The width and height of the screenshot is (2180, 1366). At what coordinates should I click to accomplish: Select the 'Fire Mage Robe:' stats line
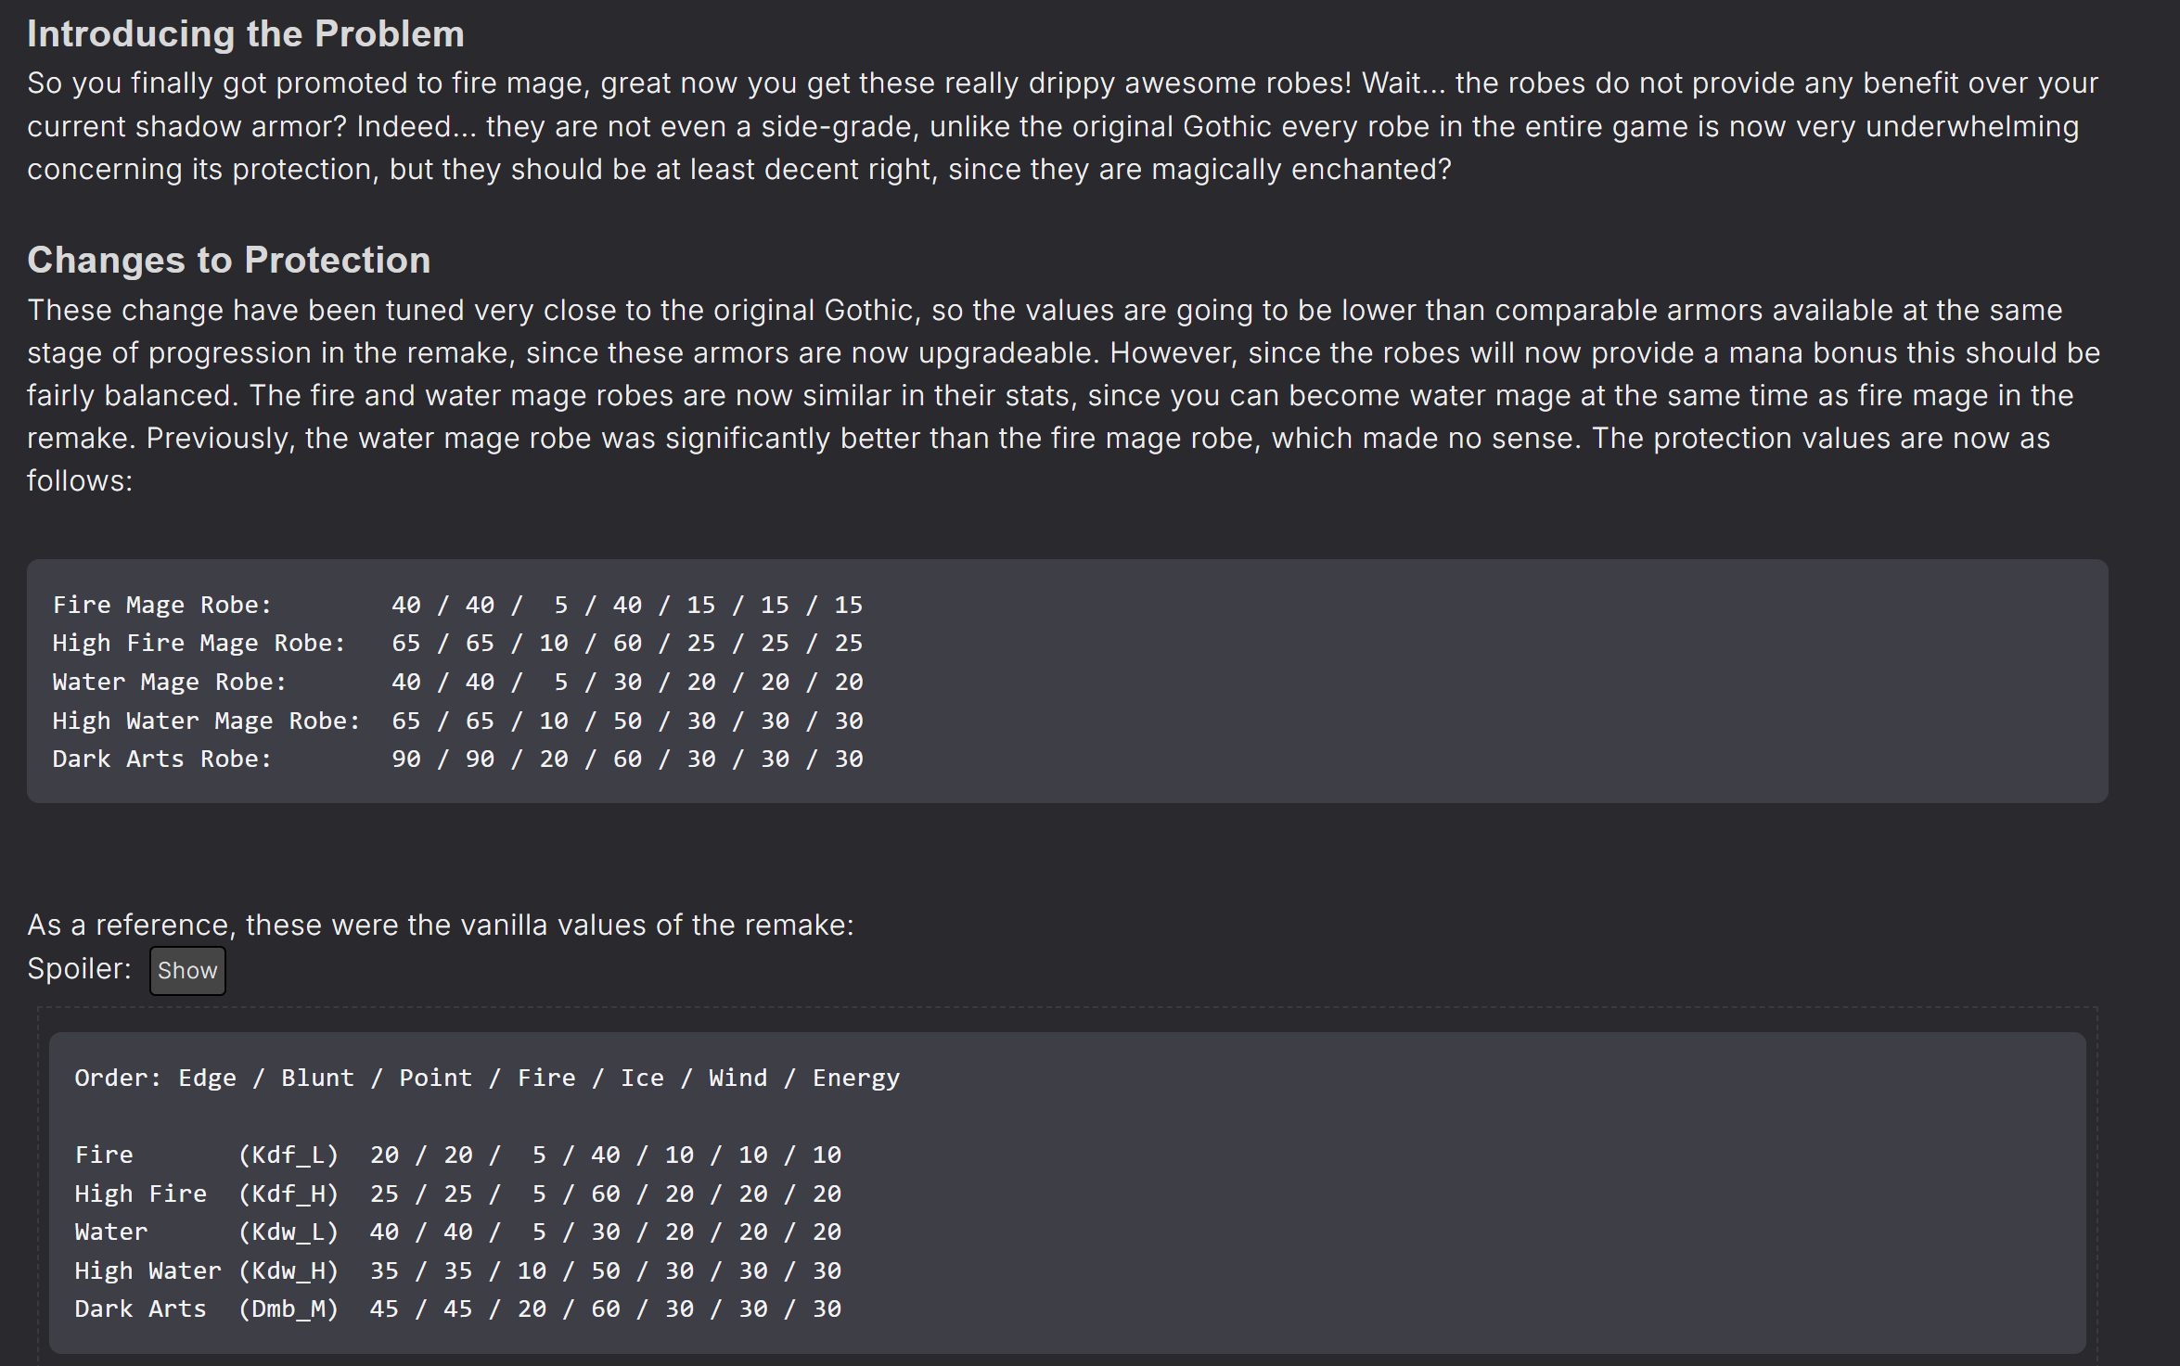click(x=457, y=605)
